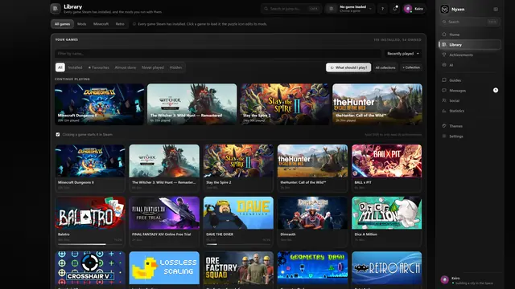Open the Keiro profile avatar in the top bar
515x289 pixels.
click(x=408, y=9)
